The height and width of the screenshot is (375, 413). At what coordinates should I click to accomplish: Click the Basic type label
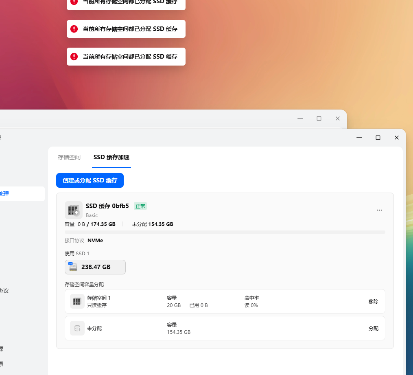coord(92,215)
